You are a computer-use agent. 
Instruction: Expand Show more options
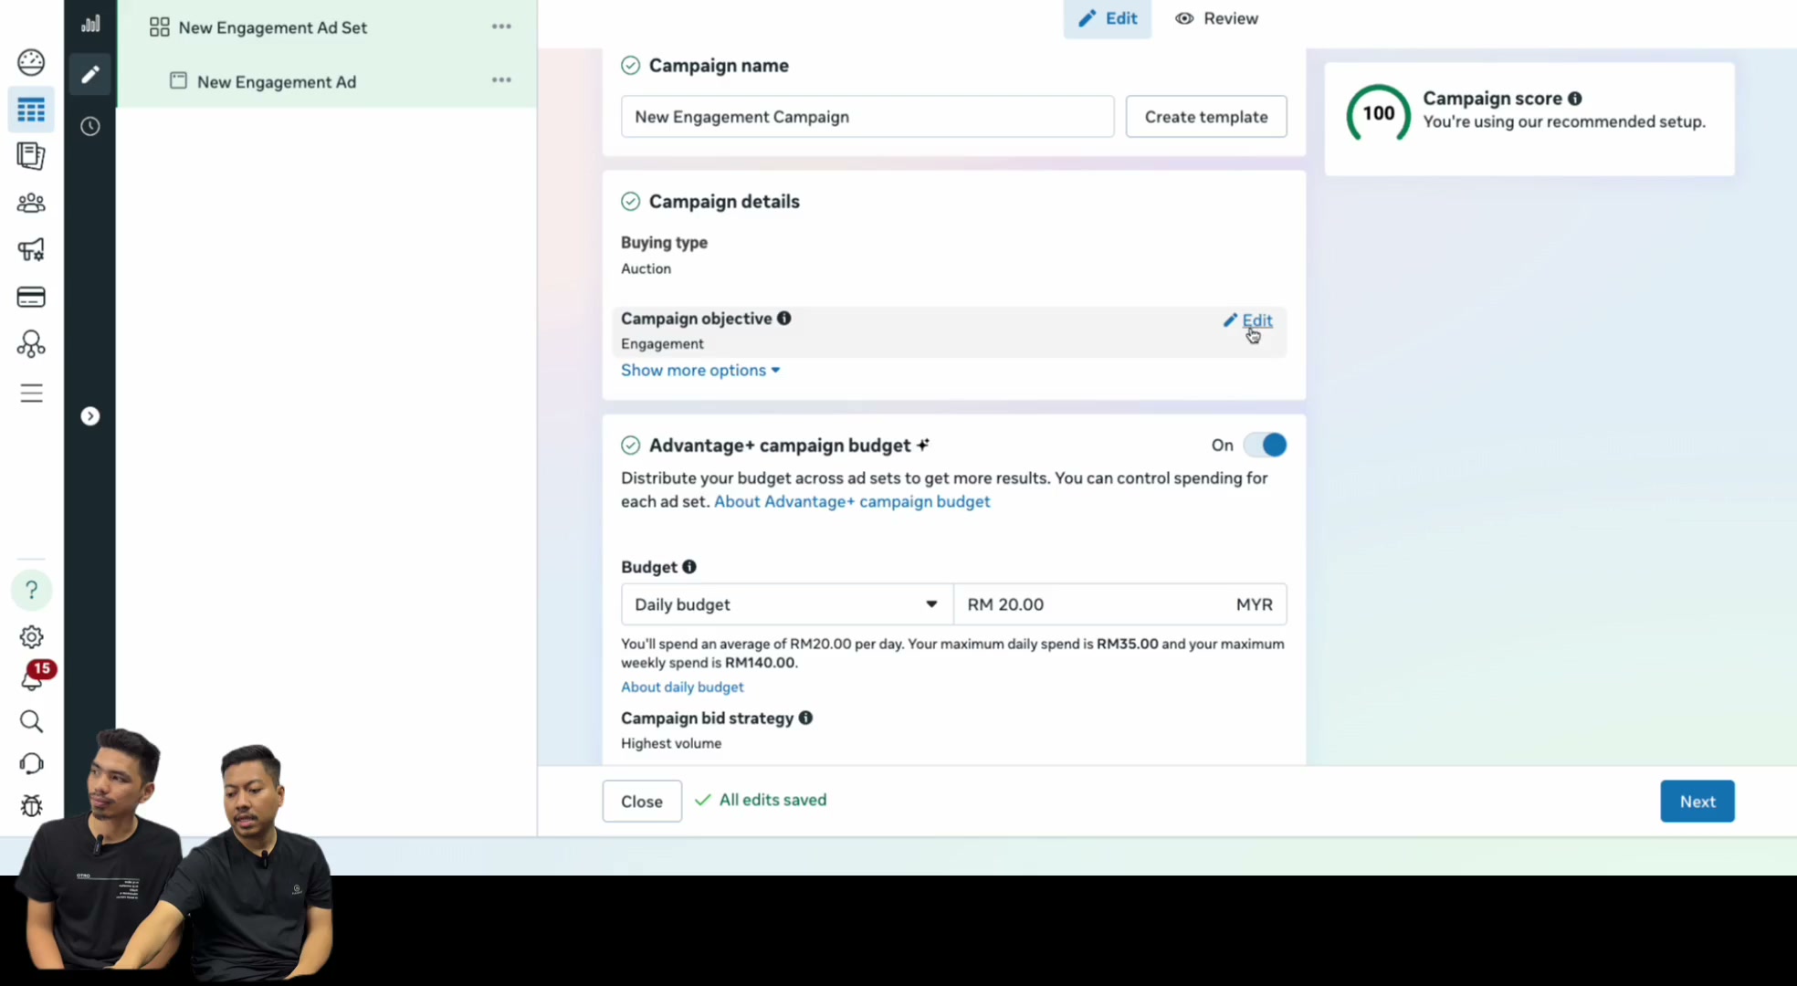point(700,370)
